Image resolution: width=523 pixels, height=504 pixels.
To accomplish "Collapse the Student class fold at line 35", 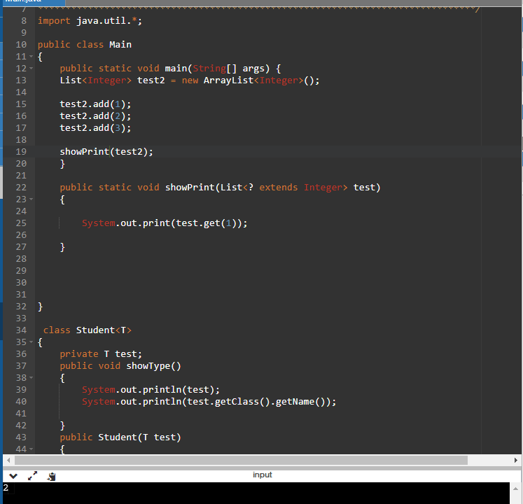I will coord(31,342).
